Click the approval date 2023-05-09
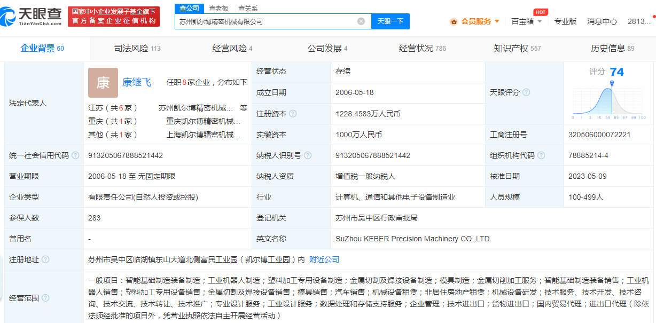 (x=588, y=176)
